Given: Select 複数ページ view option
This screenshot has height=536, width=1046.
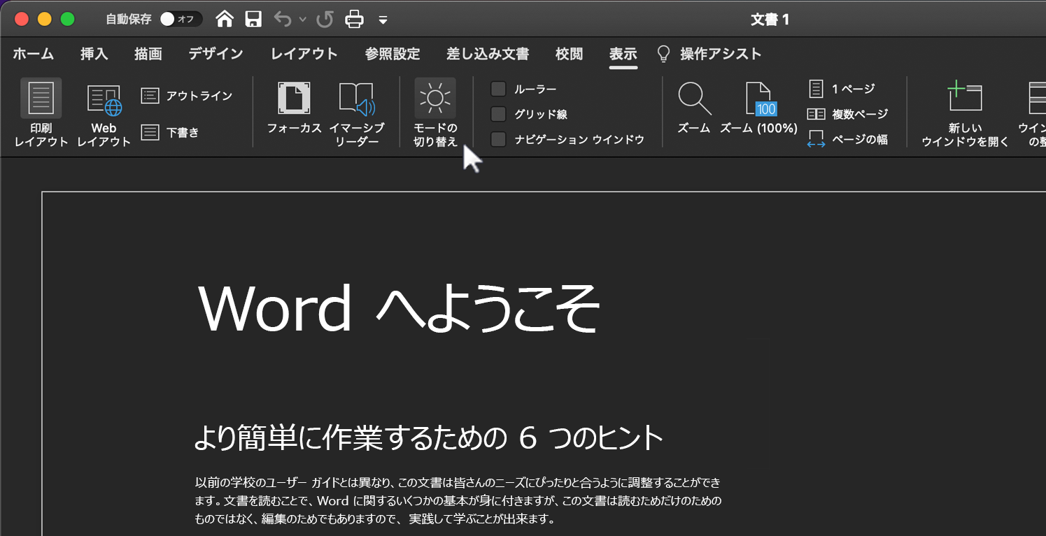Looking at the screenshot, I should pyautogui.click(x=847, y=114).
